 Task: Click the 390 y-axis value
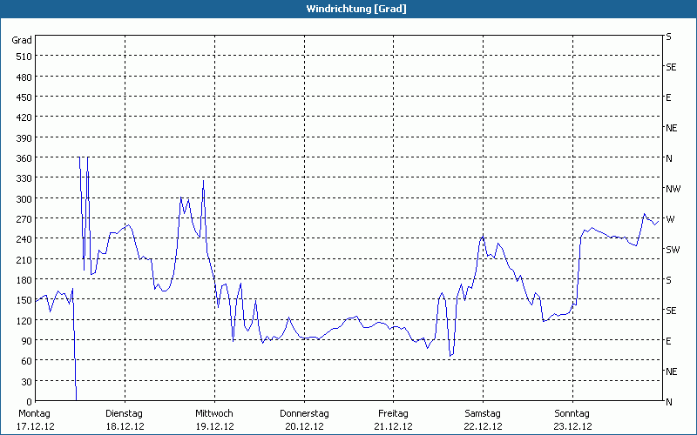pyautogui.click(x=24, y=138)
